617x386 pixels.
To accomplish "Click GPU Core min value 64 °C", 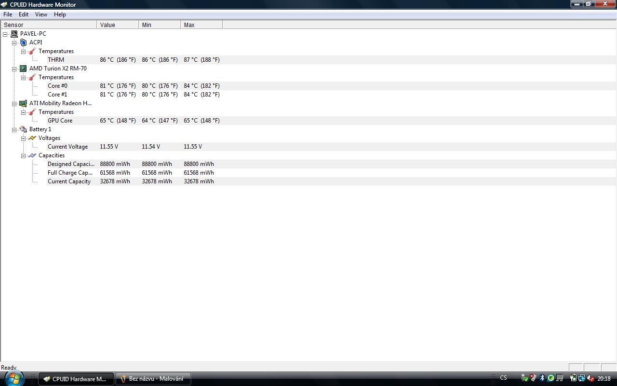I will tap(160, 121).
